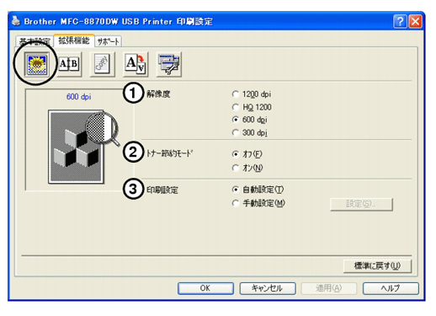Click the 標準に戻す restore defaults button

pos(377,265)
